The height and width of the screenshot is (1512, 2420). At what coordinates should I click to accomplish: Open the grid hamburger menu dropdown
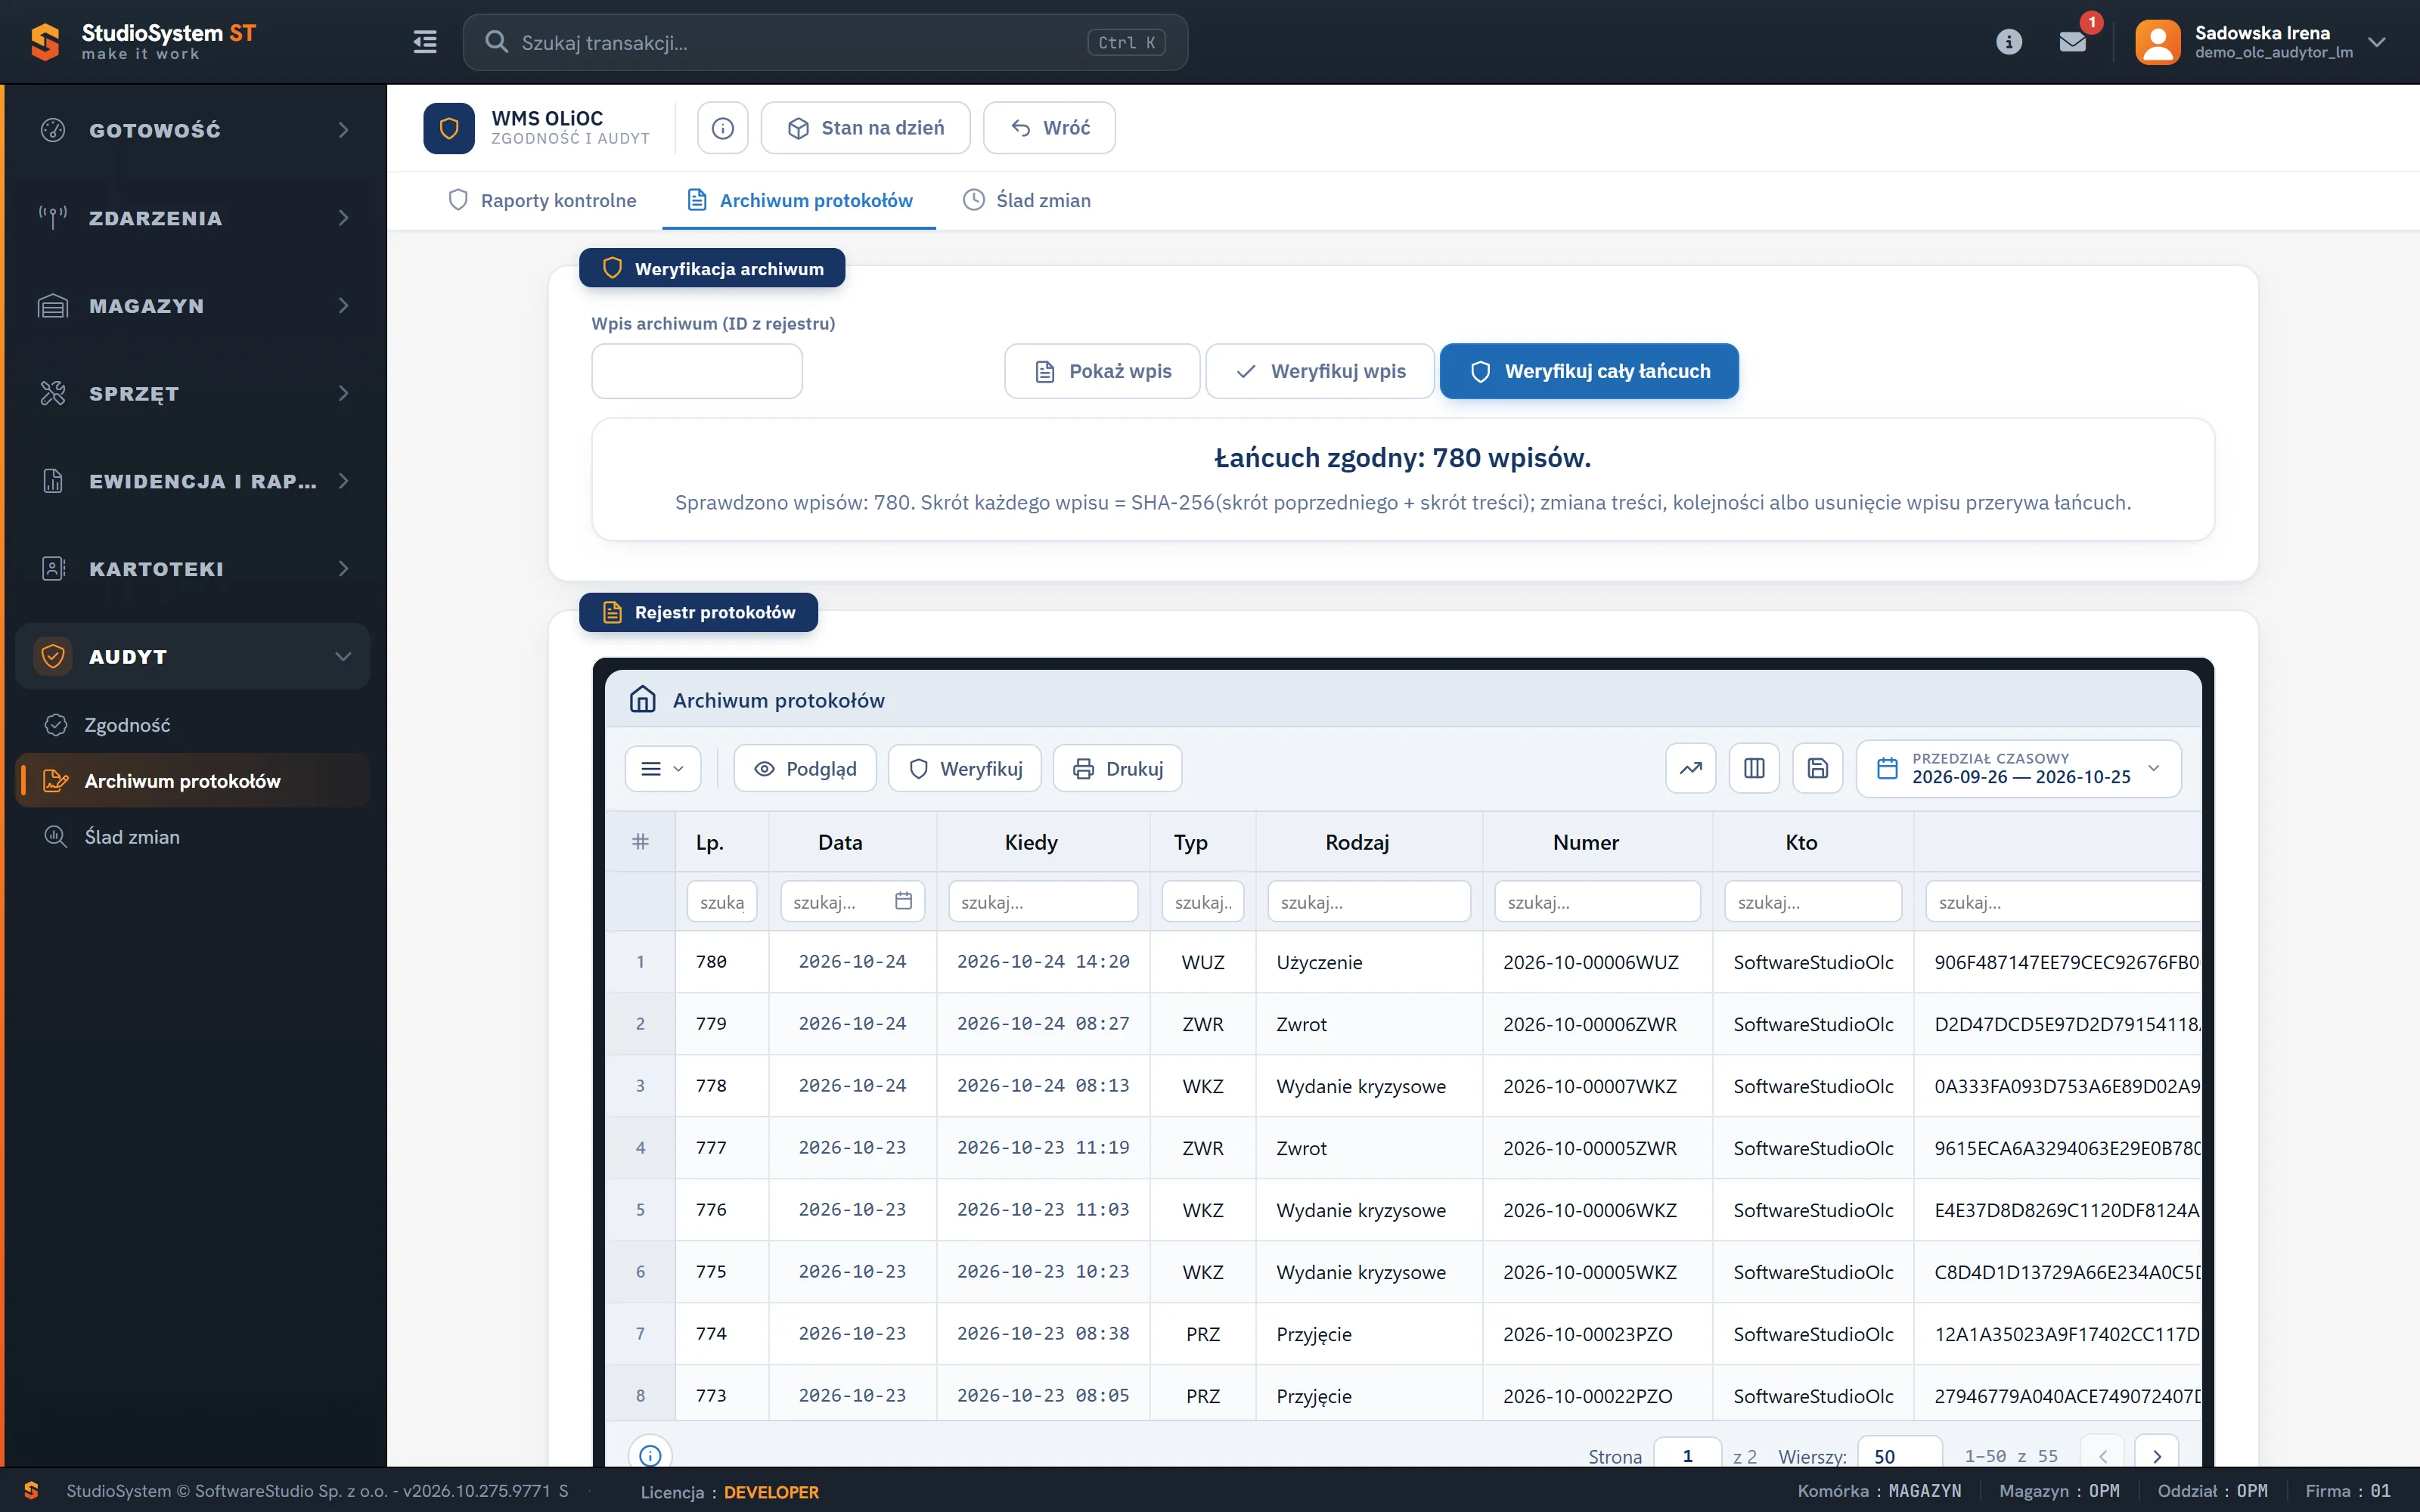point(662,768)
